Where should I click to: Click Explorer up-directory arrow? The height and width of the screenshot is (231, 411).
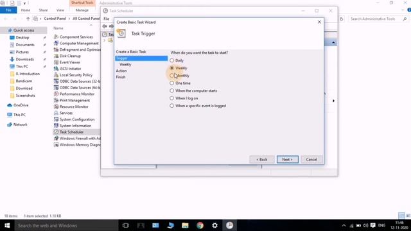pyautogui.click(x=28, y=19)
